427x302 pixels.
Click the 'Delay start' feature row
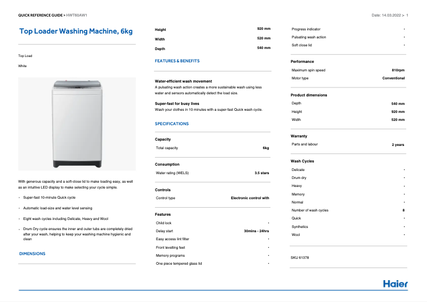click(x=165, y=231)
